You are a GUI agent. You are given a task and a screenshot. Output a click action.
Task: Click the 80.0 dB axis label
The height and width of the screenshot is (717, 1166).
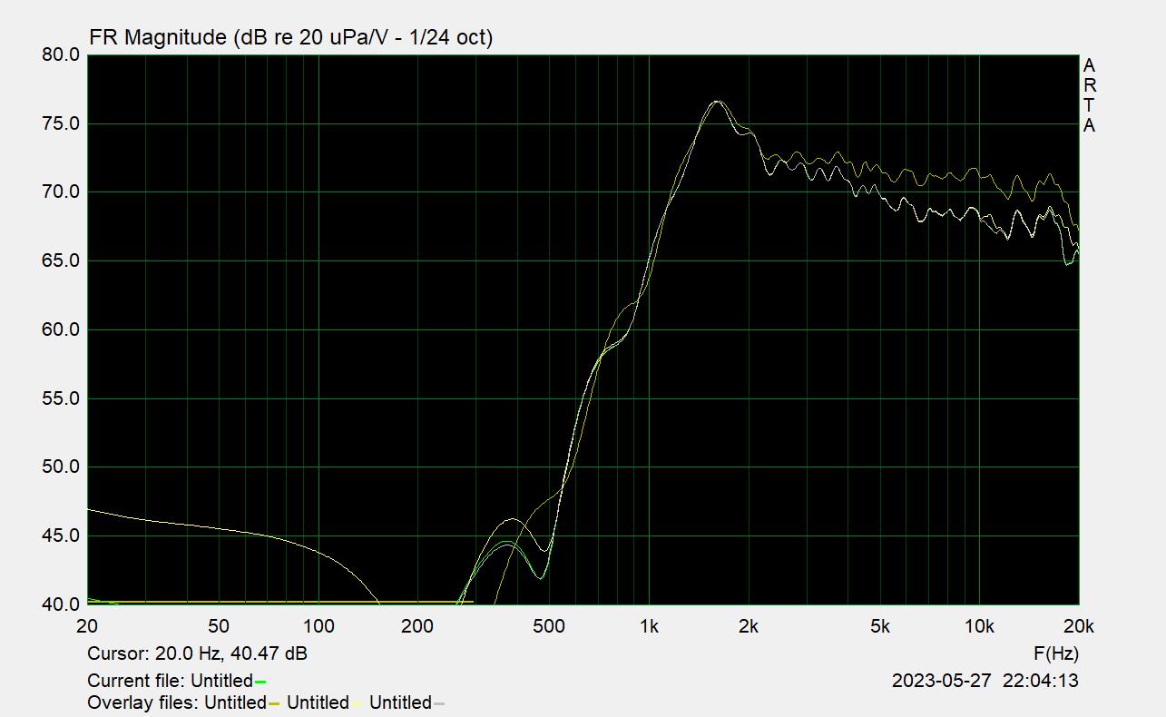[62, 54]
